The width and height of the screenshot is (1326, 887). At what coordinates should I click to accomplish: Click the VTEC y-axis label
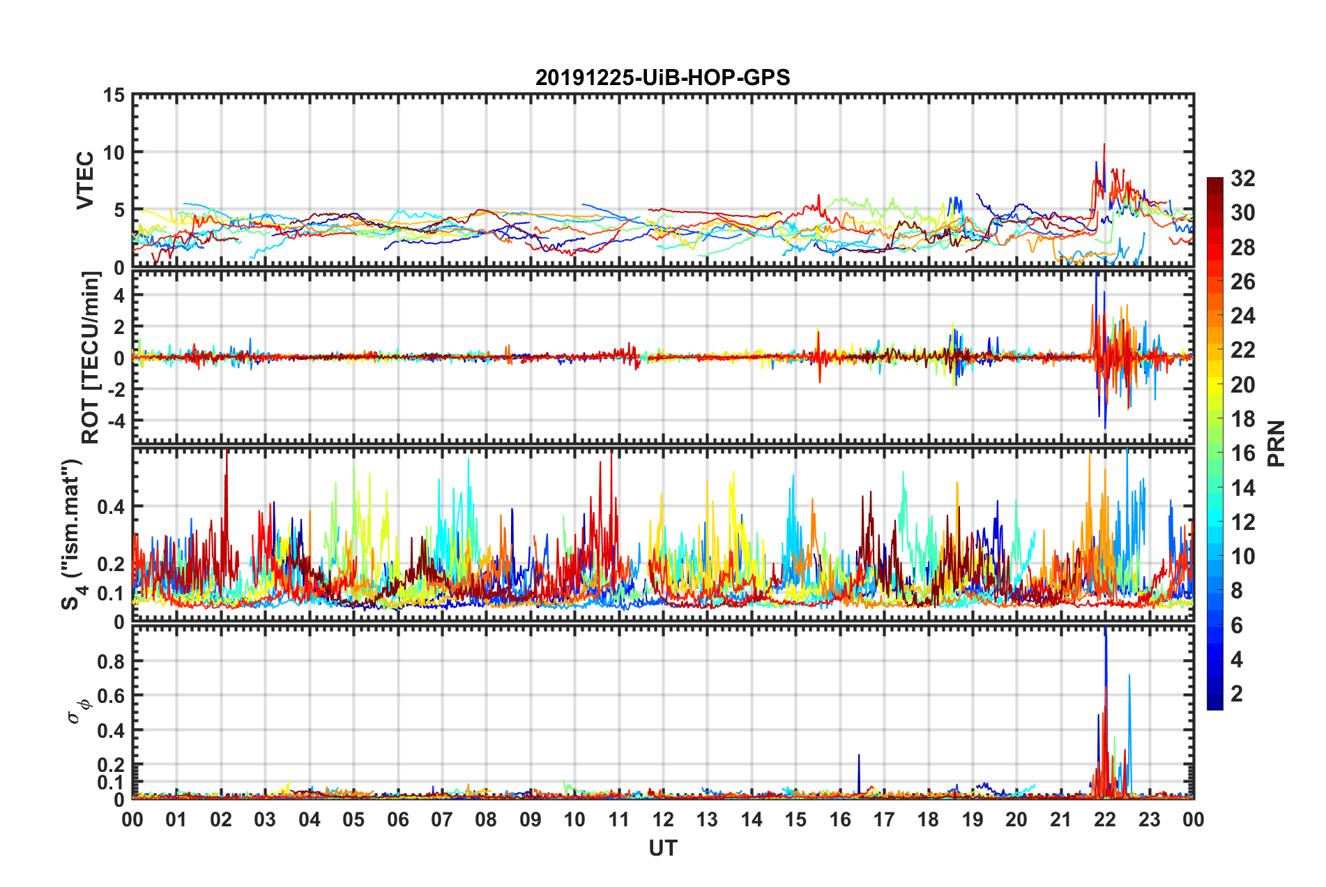85,180
